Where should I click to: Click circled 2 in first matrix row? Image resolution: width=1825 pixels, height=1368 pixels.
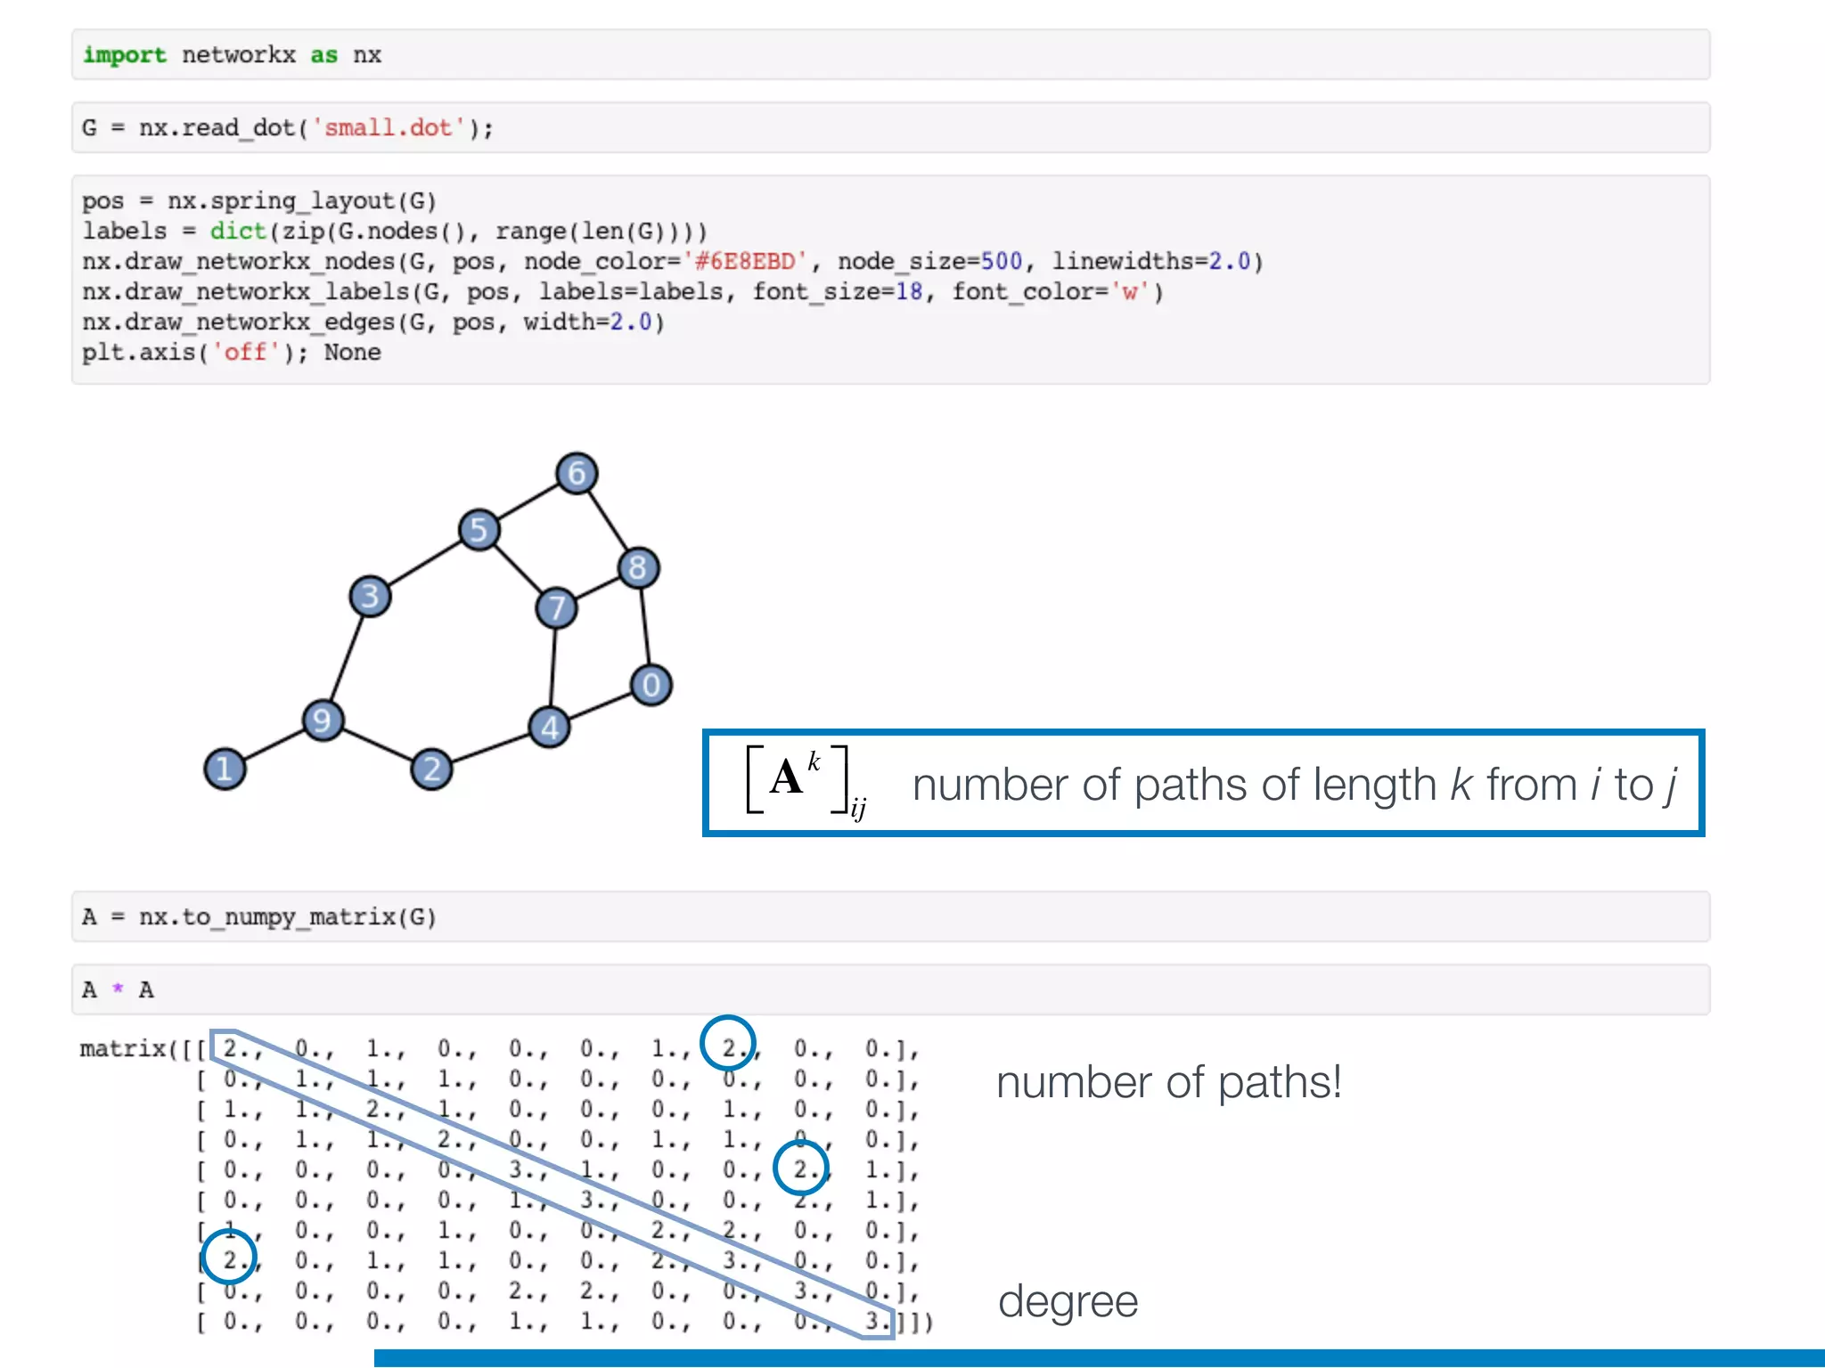[728, 1043]
